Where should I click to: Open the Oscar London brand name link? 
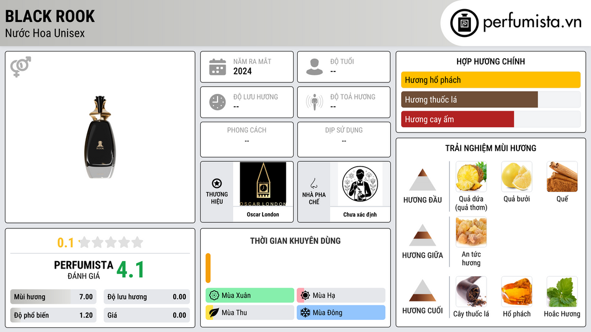click(x=263, y=214)
